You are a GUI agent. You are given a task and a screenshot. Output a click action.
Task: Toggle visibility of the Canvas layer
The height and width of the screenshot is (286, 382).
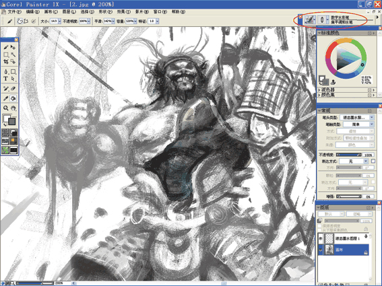tap(321, 250)
